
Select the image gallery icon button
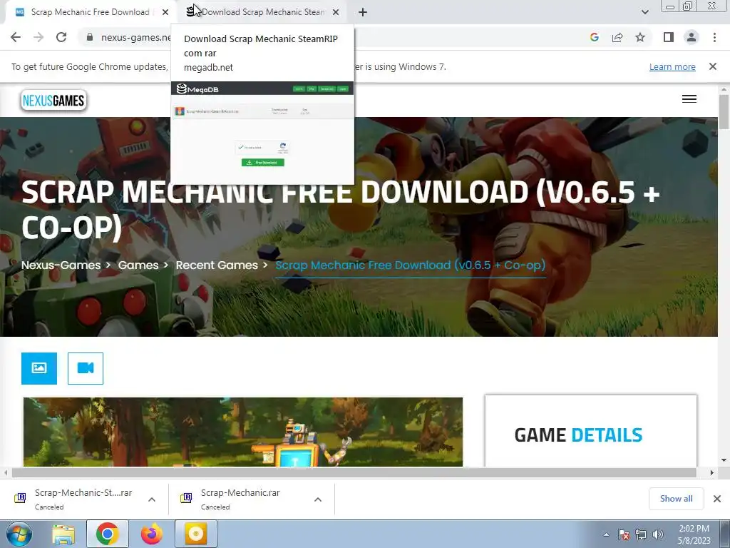[39, 368]
